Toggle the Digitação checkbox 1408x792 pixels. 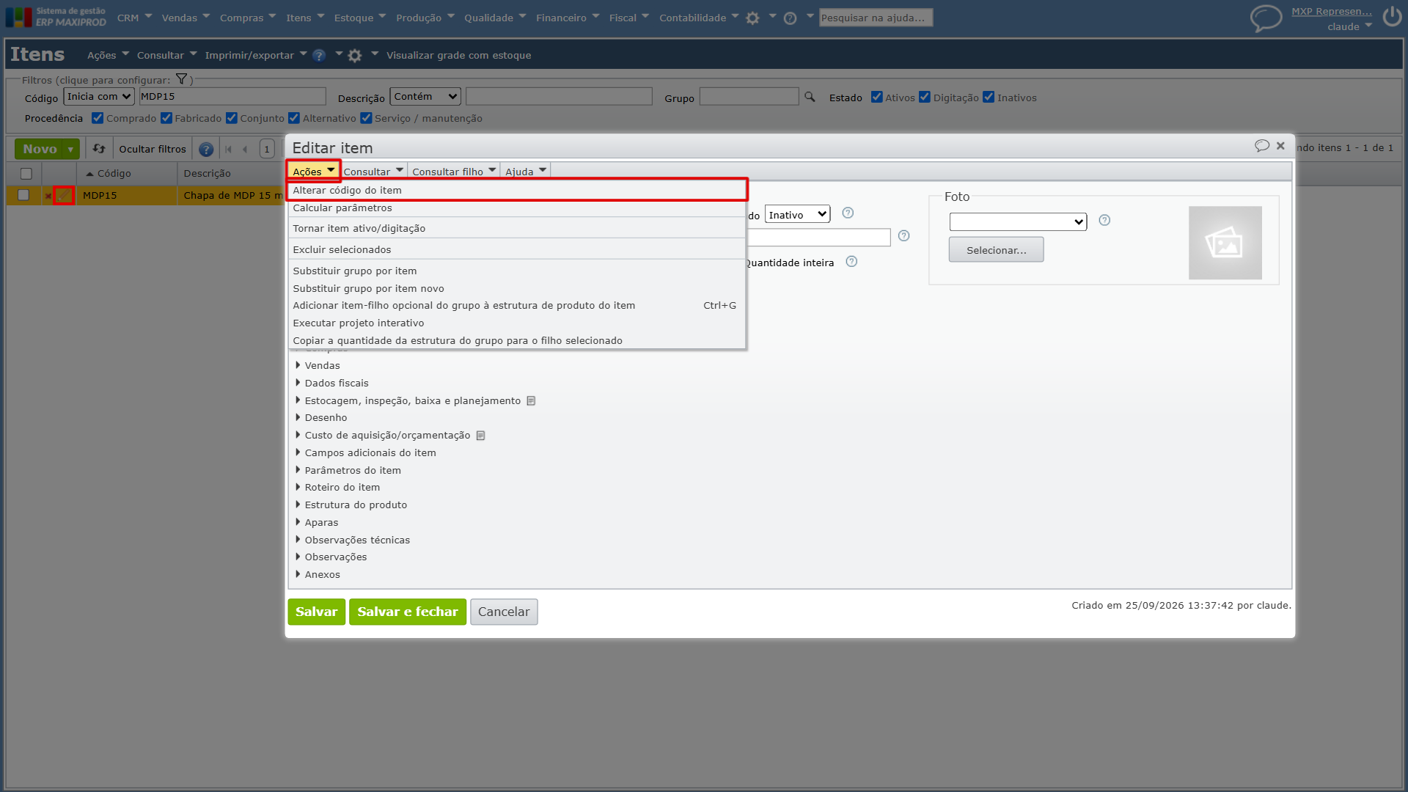click(x=925, y=97)
